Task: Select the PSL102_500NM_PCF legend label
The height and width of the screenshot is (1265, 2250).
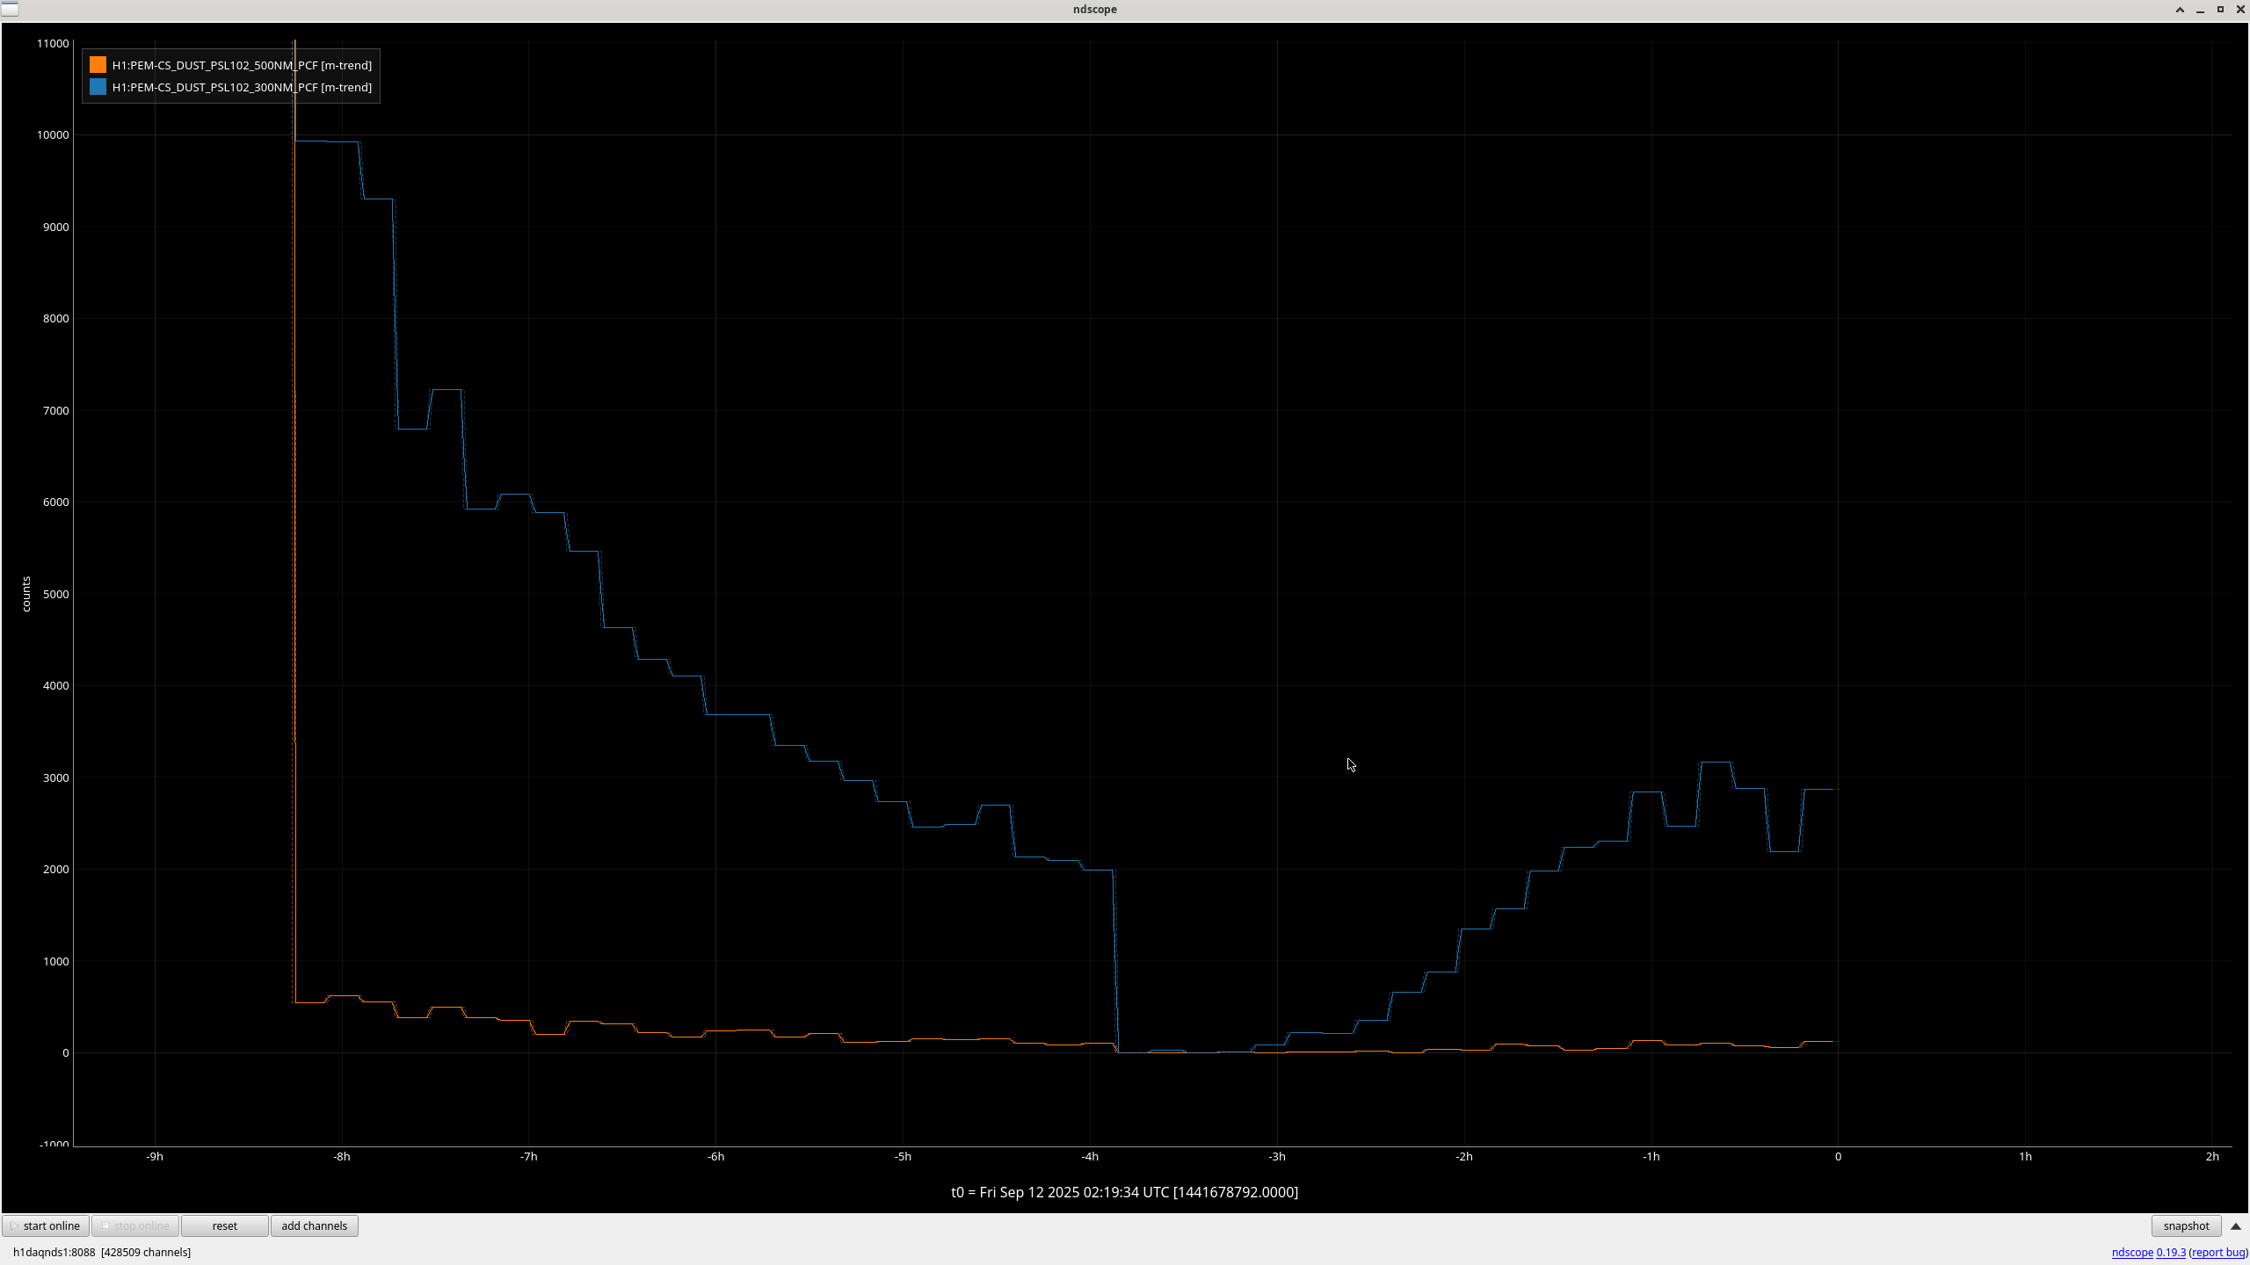Action: click(x=242, y=65)
